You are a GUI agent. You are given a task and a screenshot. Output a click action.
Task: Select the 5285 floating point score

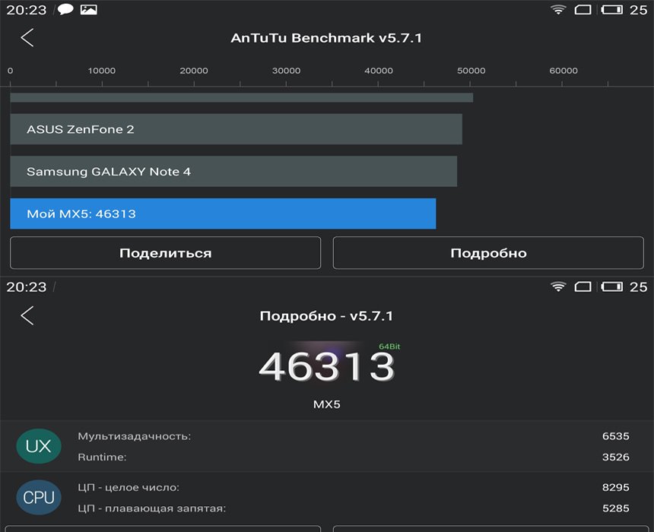point(616,508)
